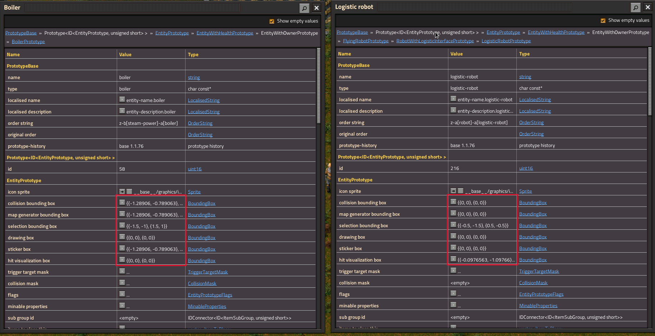Expand boiler minable properties value
This screenshot has height=336, width=655.
[122, 306]
